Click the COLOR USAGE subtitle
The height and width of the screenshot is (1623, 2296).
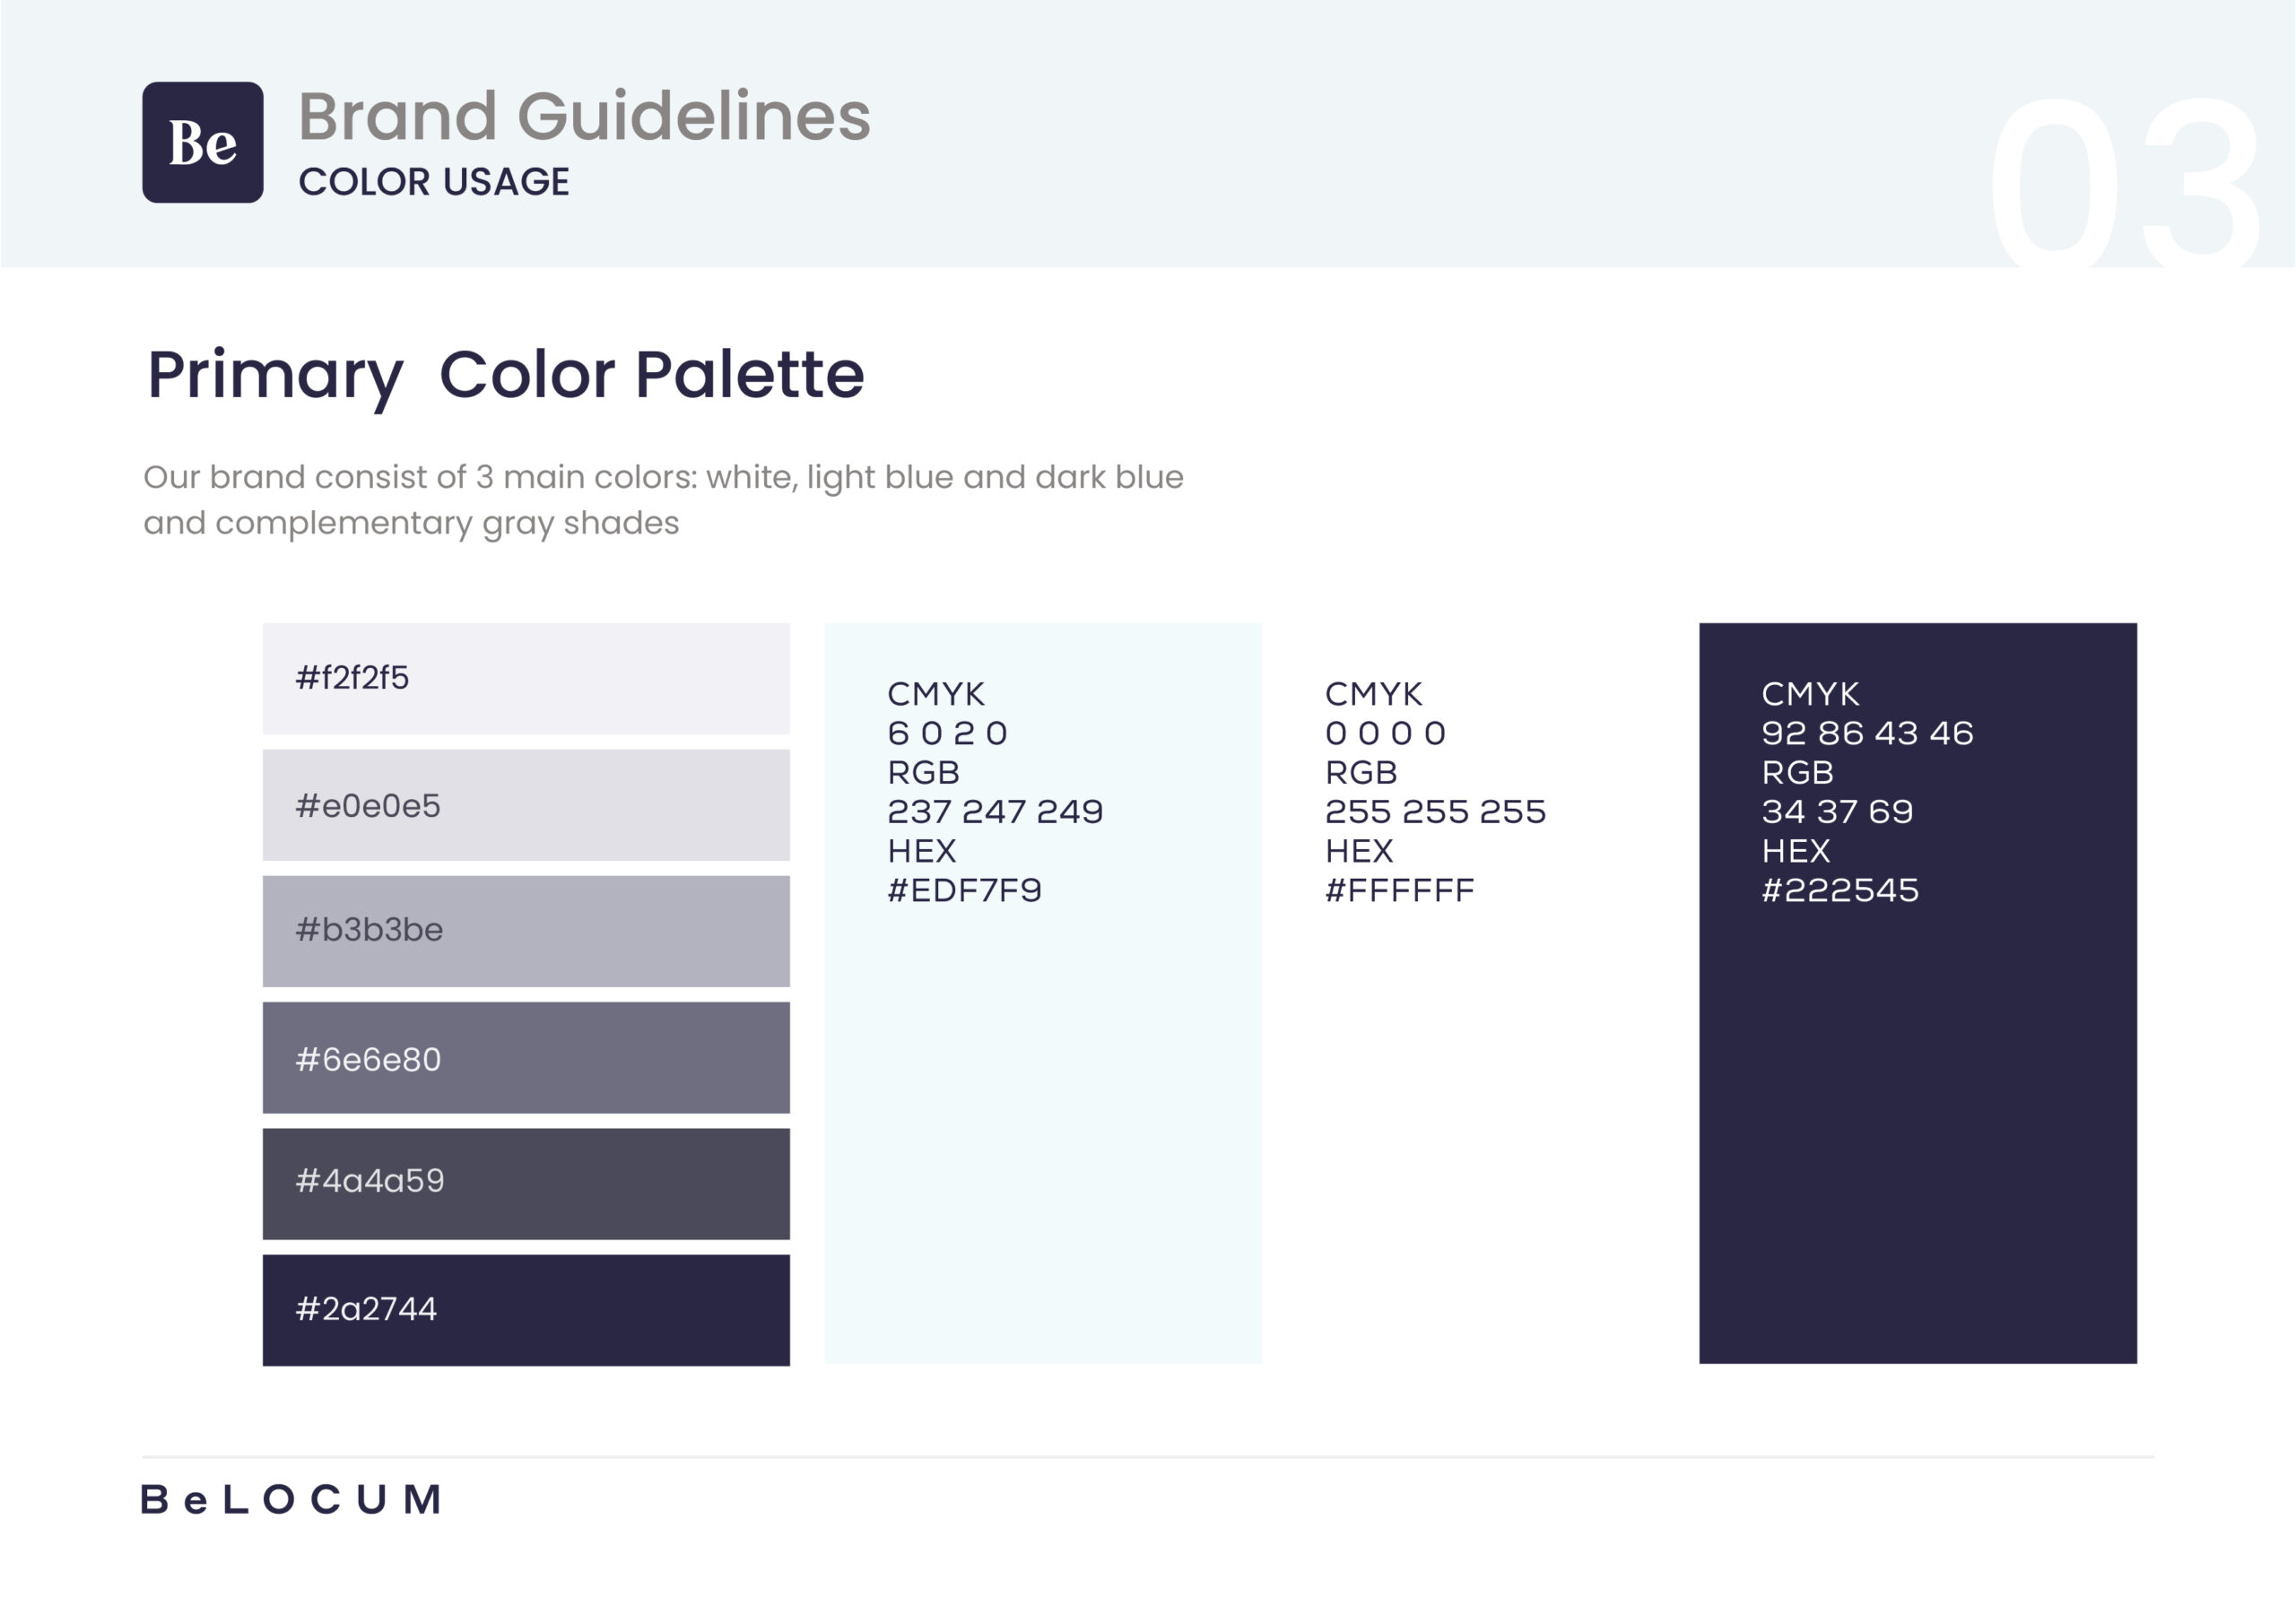(434, 182)
